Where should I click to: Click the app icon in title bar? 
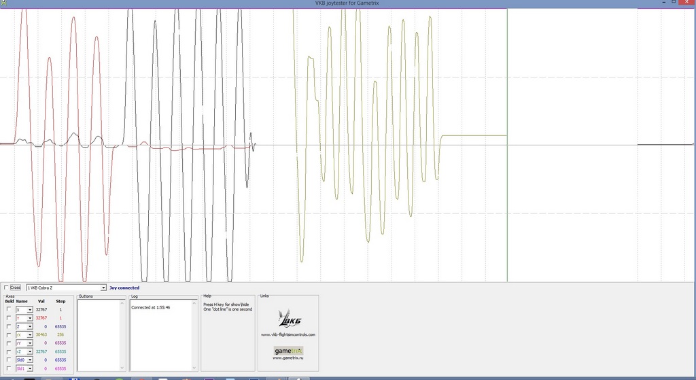pyautogui.click(x=3, y=3)
